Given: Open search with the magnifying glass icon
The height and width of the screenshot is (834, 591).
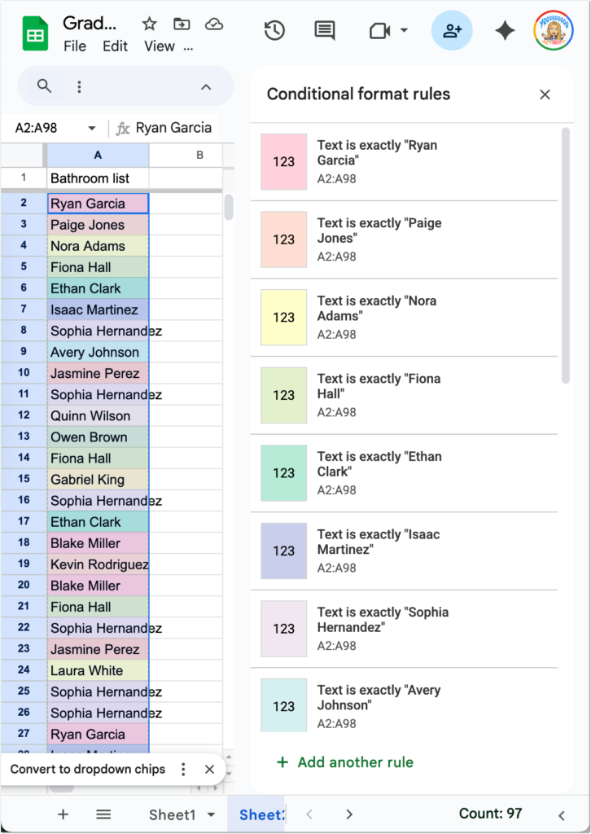Looking at the screenshot, I should click(x=43, y=86).
